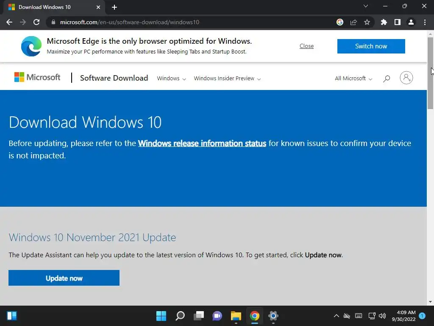
Task: Open Chrome three-dot menu
Action: (425, 22)
